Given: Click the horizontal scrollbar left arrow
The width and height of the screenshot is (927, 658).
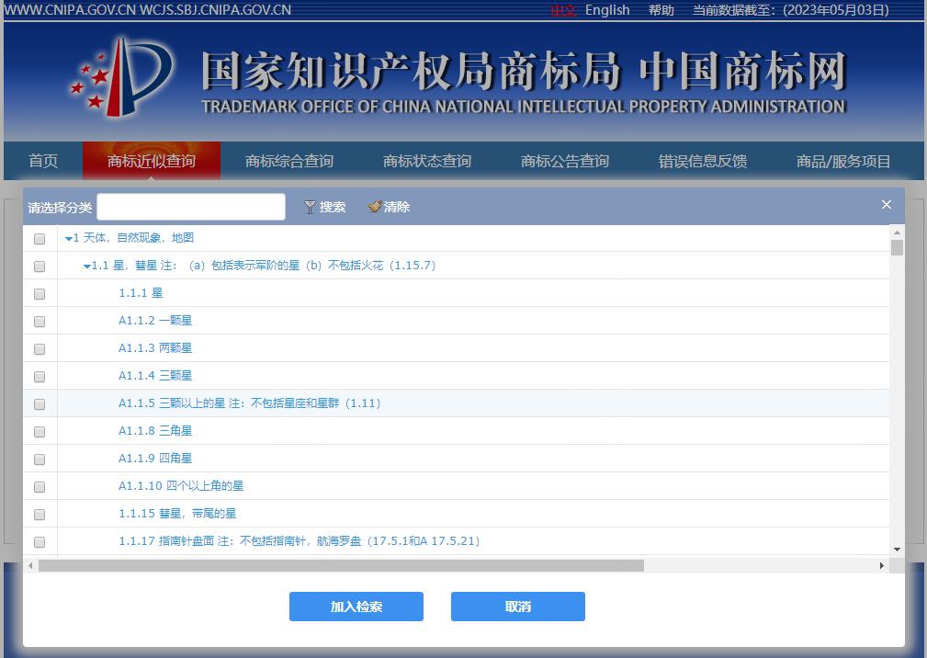Looking at the screenshot, I should pyautogui.click(x=30, y=566).
